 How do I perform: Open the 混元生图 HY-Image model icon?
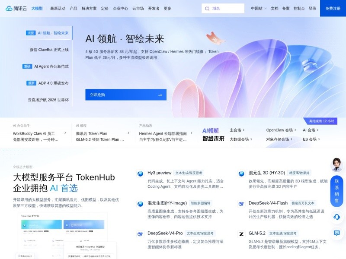coord(140,204)
